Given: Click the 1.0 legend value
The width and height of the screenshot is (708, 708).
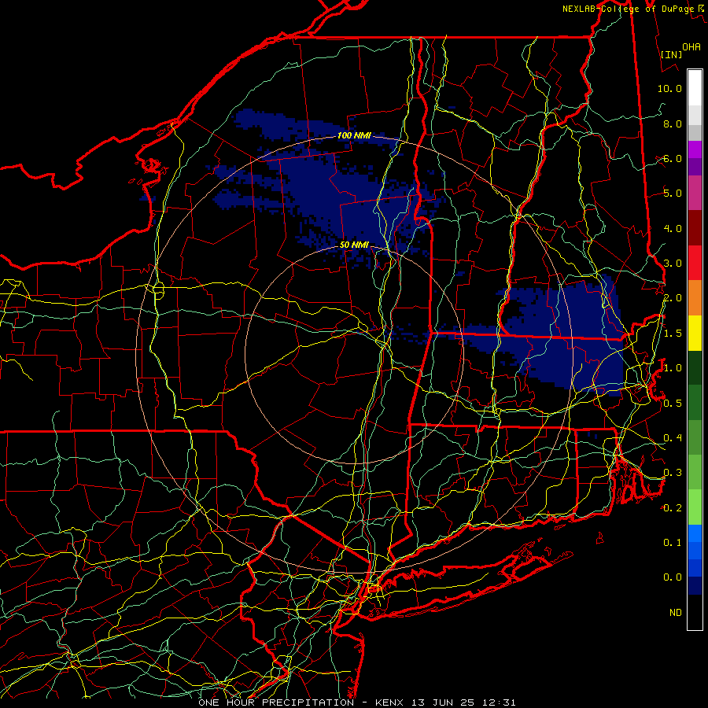Looking at the screenshot, I should click(673, 368).
